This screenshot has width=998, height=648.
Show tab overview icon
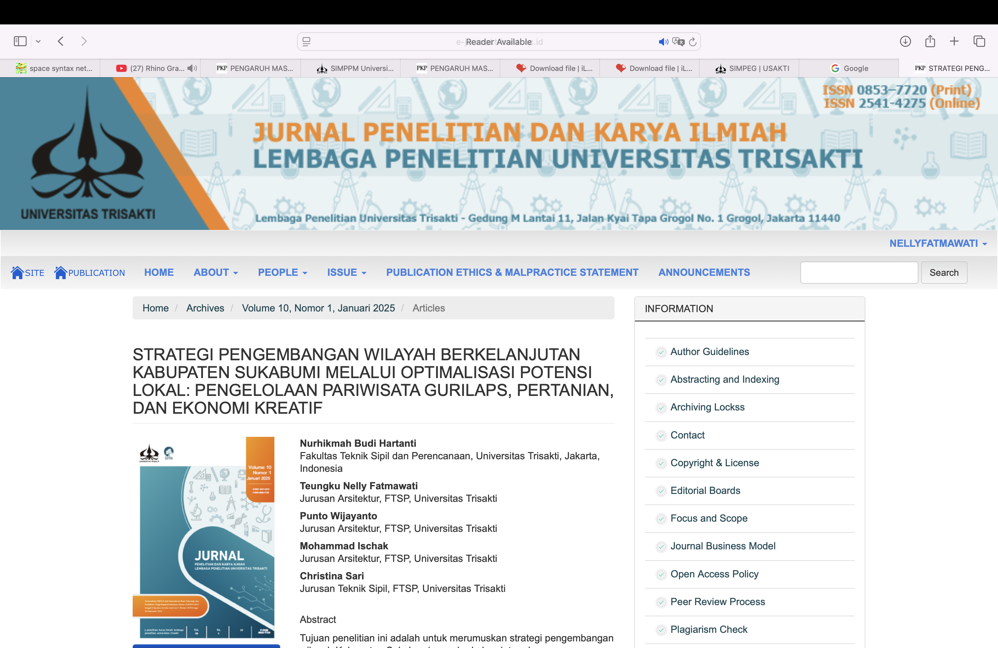click(979, 41)
